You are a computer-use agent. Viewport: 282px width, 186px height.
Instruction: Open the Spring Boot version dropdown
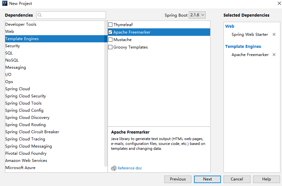point(198,15)
